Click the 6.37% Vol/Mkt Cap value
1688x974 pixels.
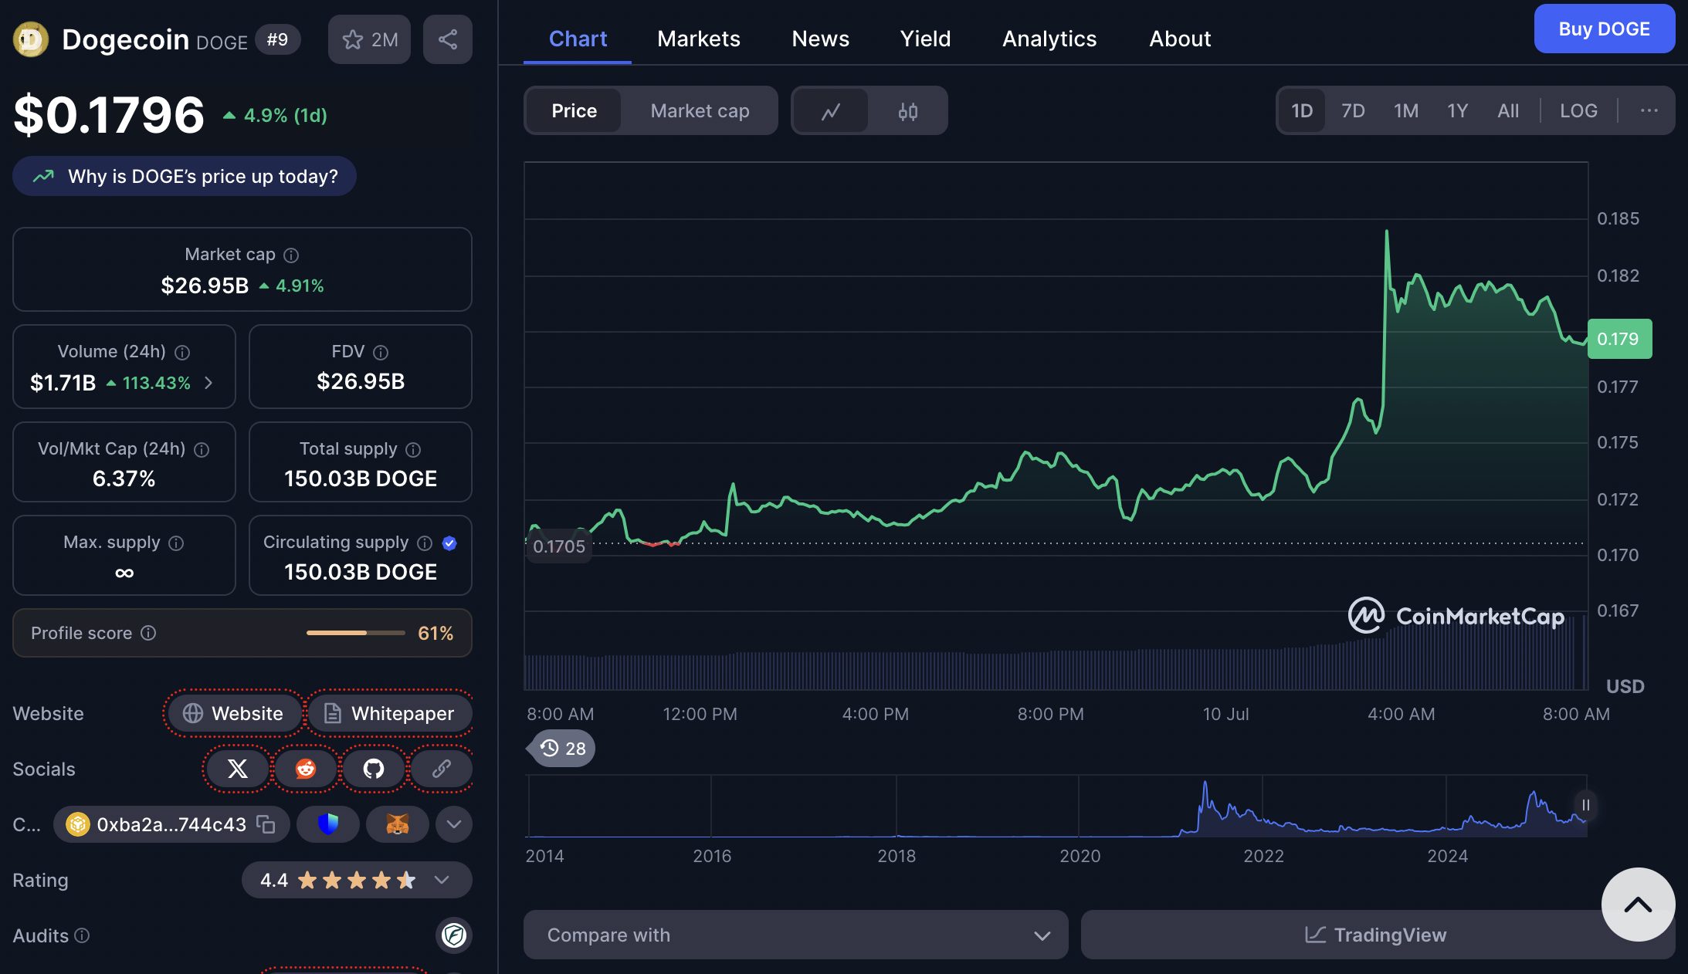[124, 479]
